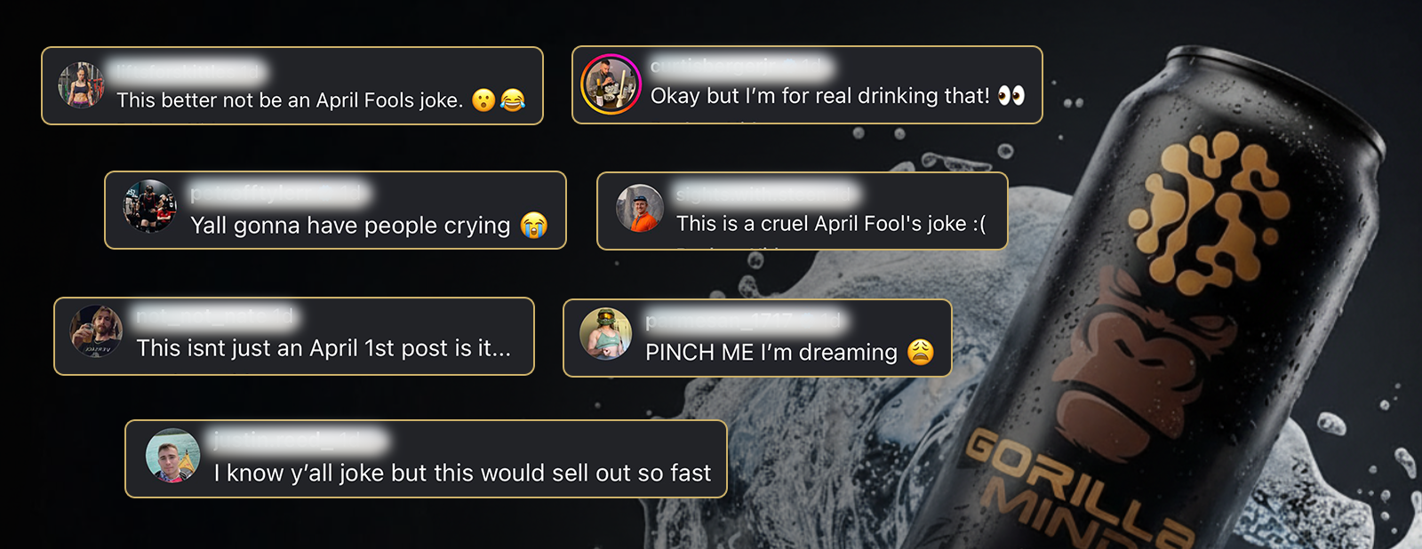Click the comment "I know y'all joke but this would sell out so fast"
The height and width of the screenshot is (549, 1422).
click(462, 473)
